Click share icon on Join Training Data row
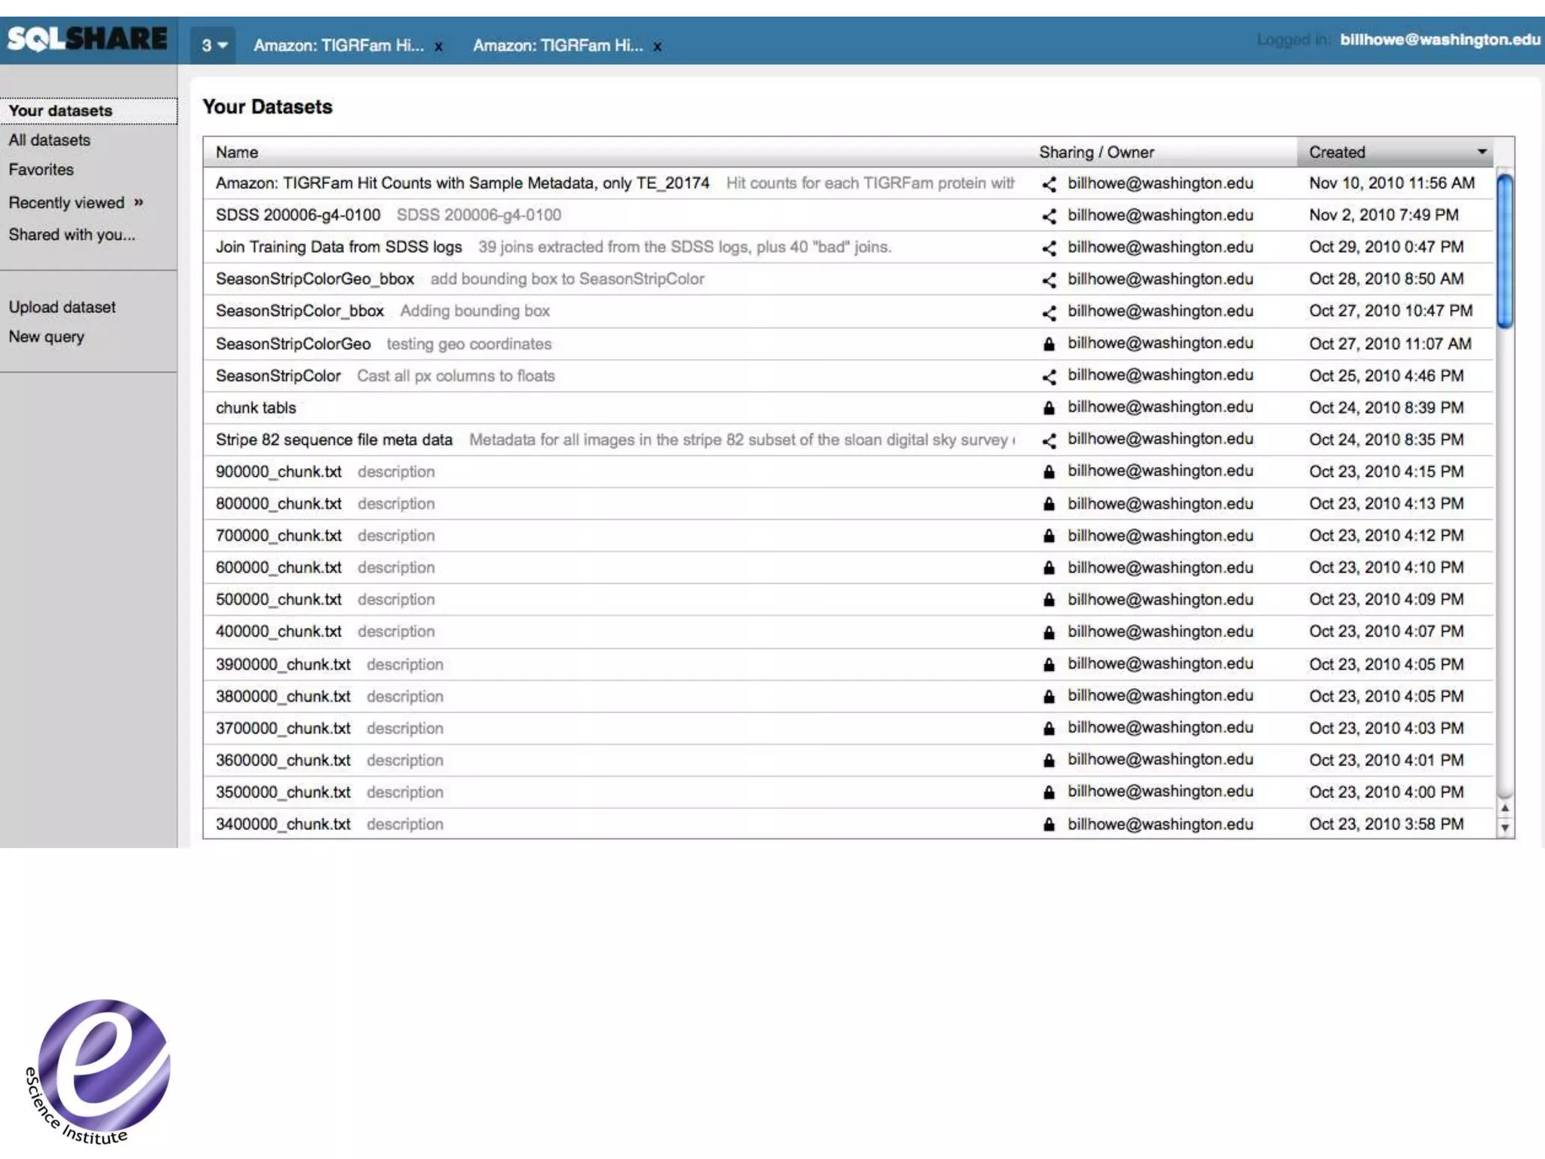Image resolution: width=1545 pixels, height=1159 pixels. point(1049,247)
